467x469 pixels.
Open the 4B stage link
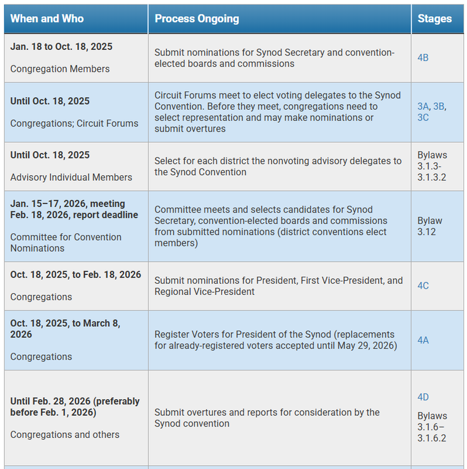[x=423, y=58]
